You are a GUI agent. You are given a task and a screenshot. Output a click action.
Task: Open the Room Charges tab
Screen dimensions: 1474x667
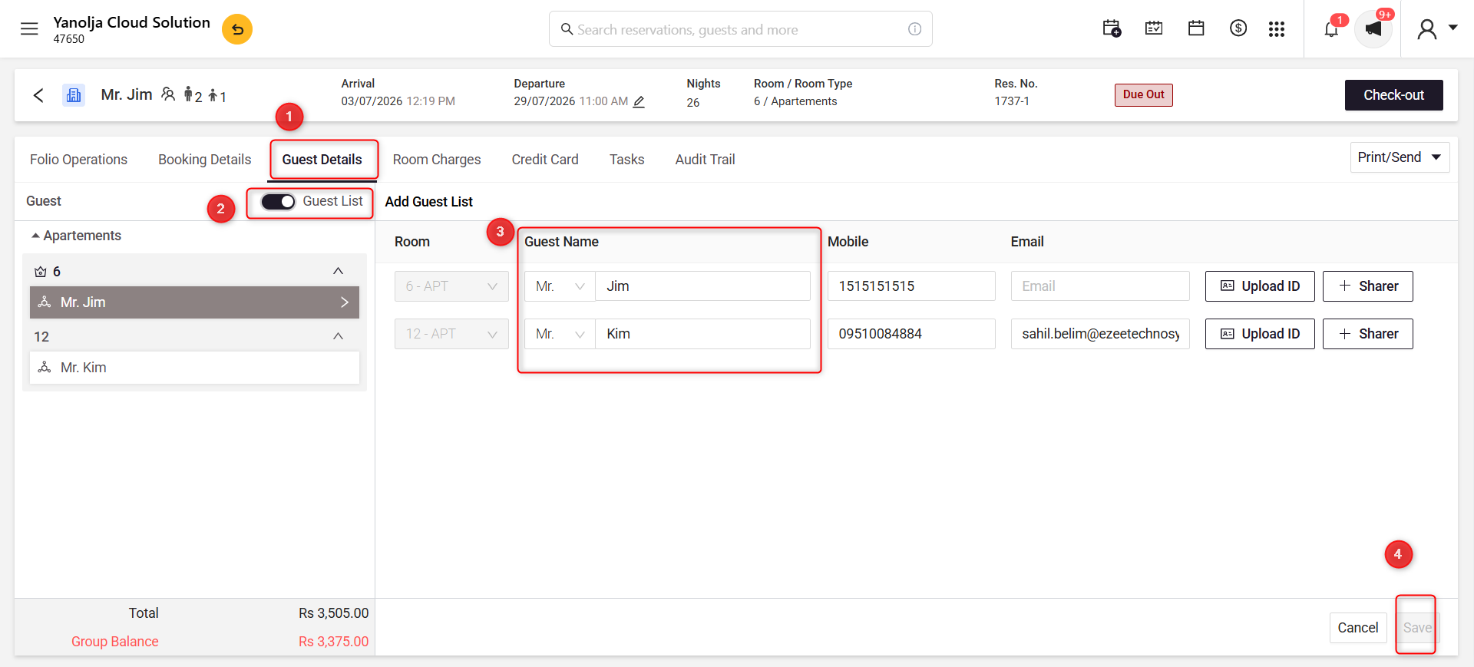click(x=437, y=160)
